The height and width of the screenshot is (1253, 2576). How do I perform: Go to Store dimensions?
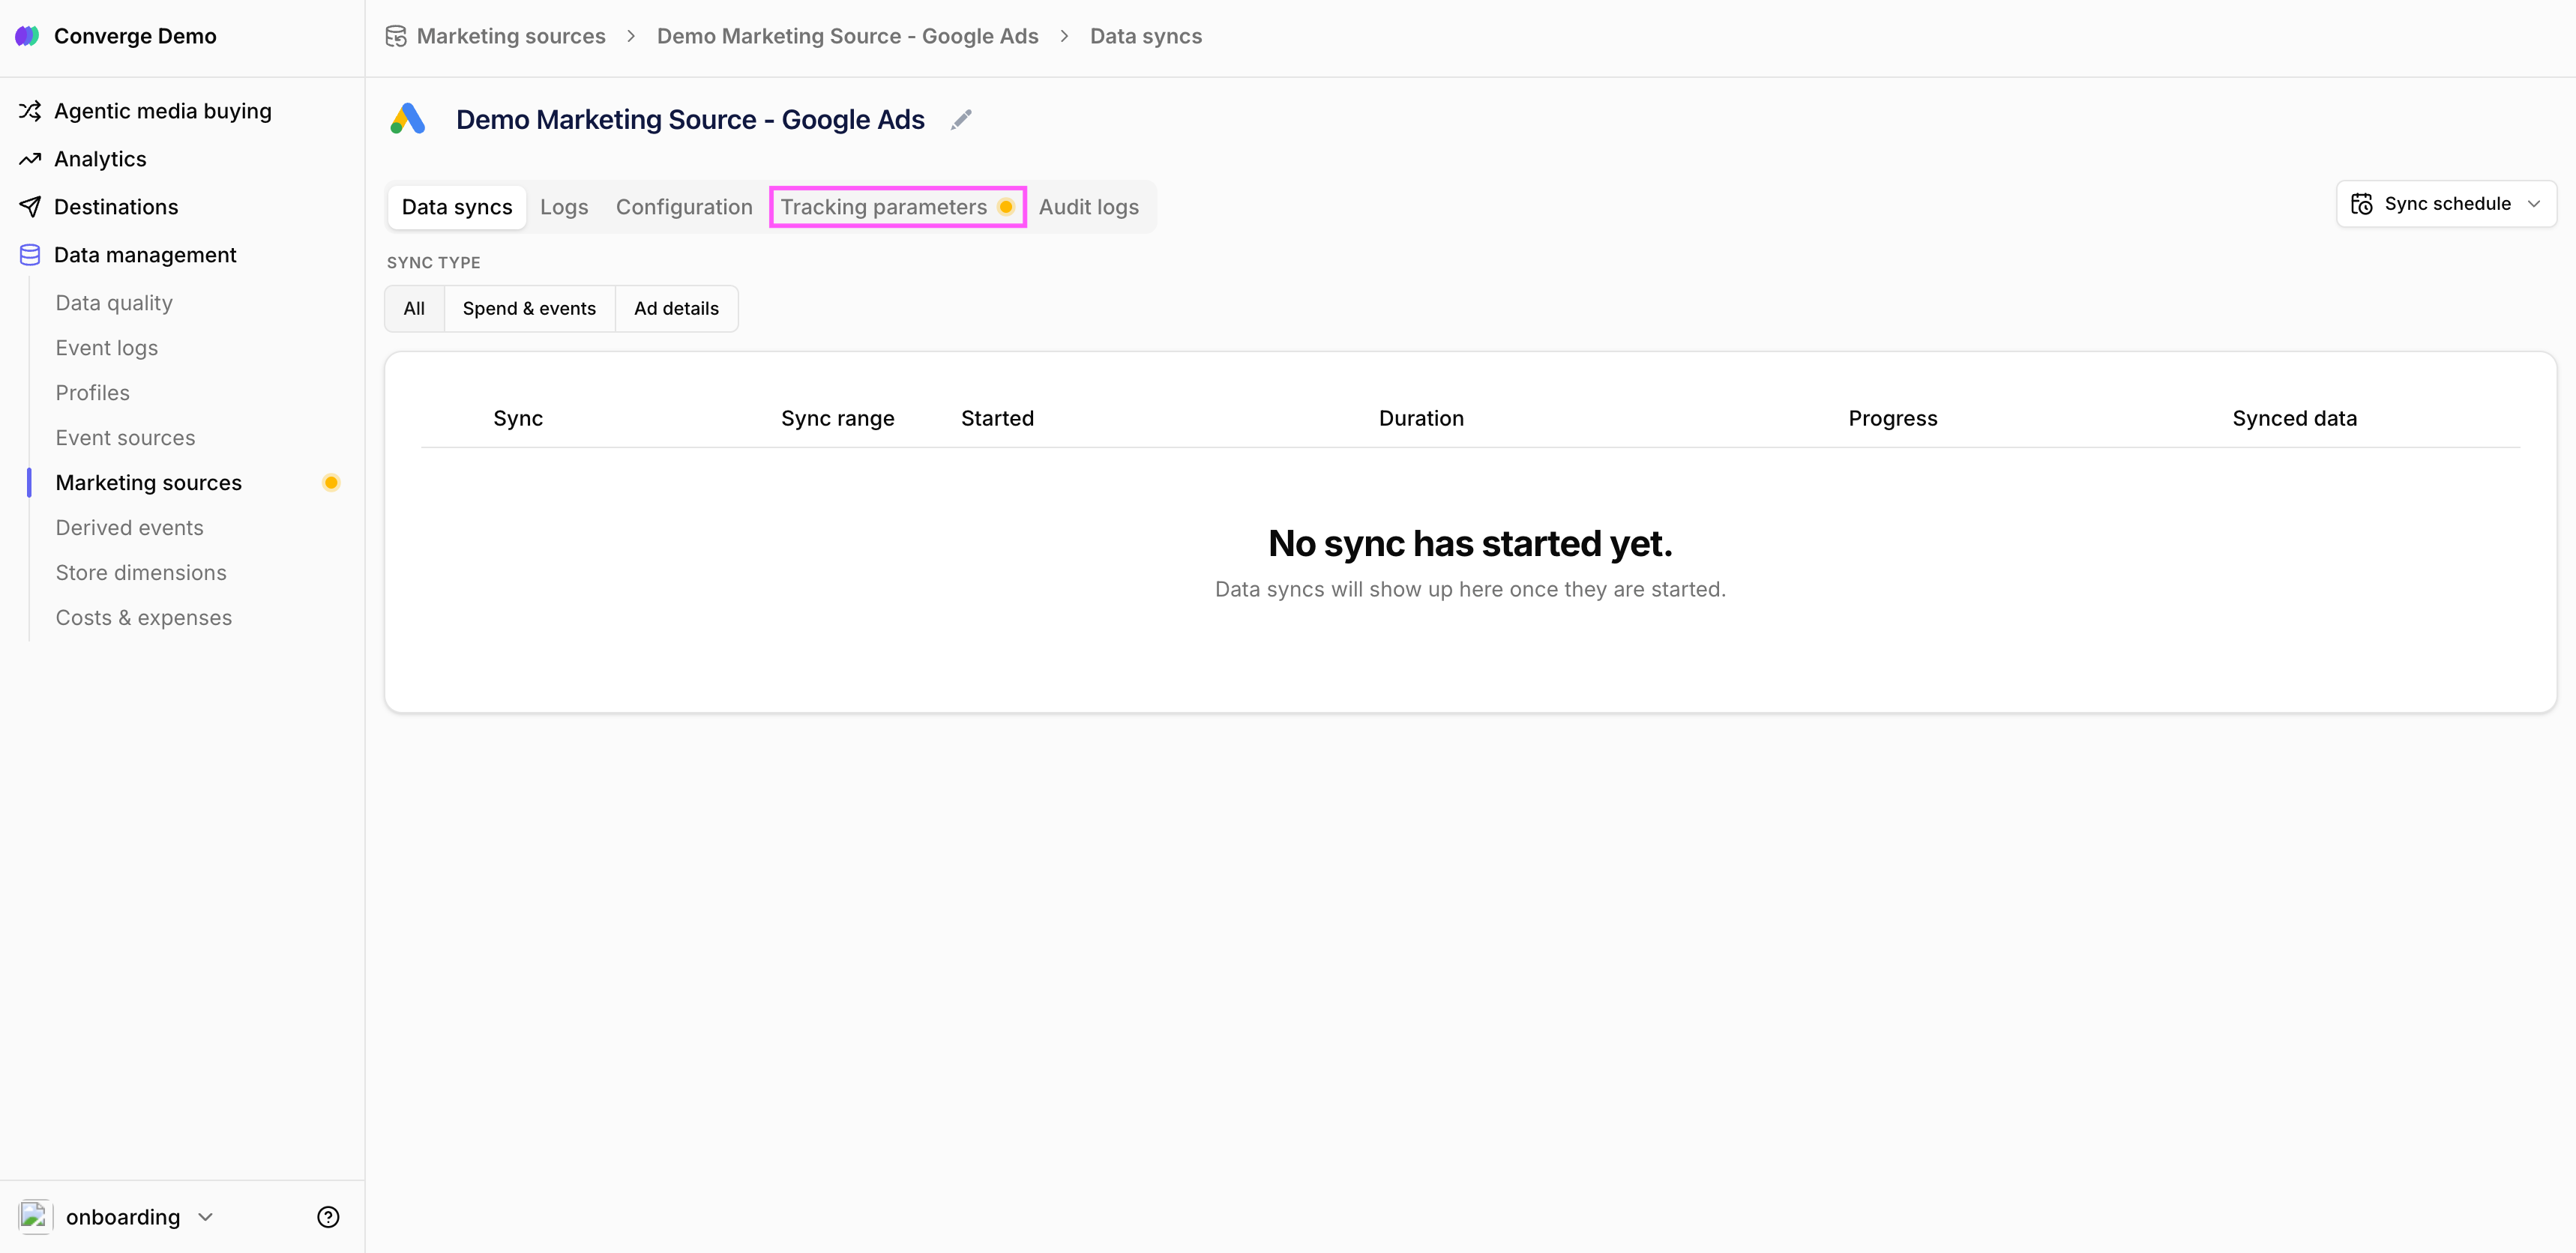coord(141,573)
